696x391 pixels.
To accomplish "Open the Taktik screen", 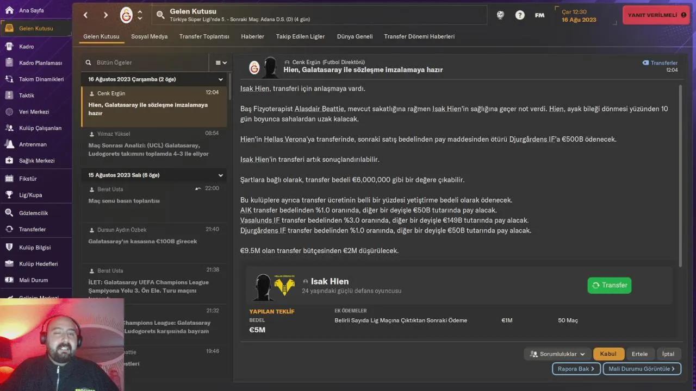I will pos(36,96).
